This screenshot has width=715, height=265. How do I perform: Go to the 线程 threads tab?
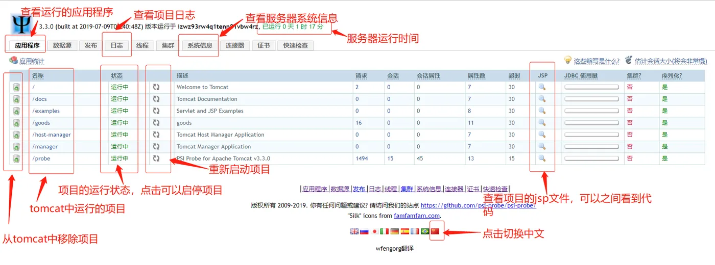[x=142, y=45]
